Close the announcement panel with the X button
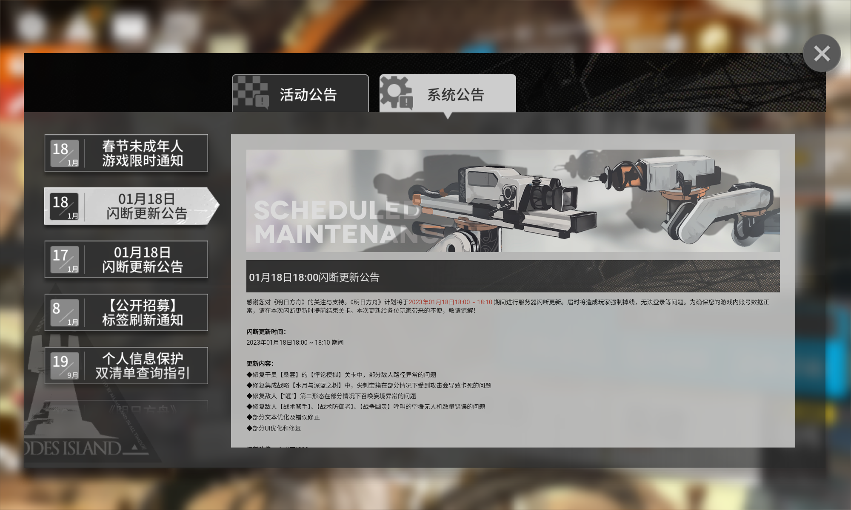 coord(822,54)
